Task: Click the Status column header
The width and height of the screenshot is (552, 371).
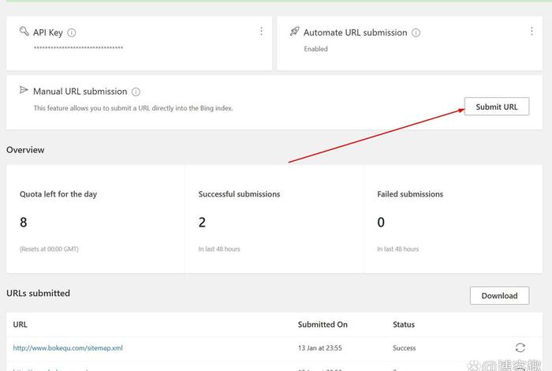Action: pyautogui.click(x=404, y=324)
